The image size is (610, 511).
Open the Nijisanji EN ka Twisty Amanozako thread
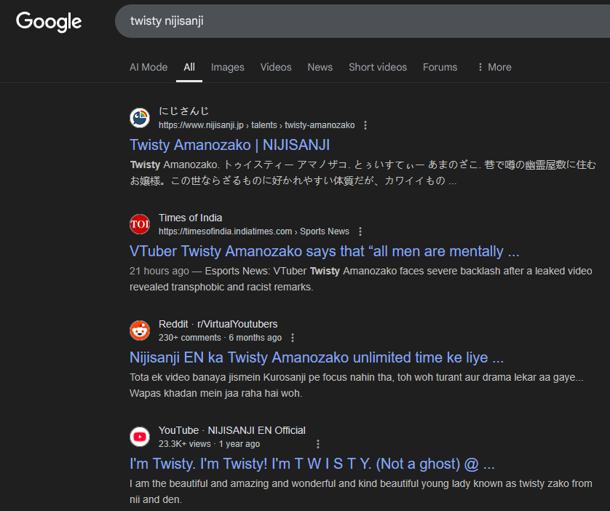click(x=317, y=357)
